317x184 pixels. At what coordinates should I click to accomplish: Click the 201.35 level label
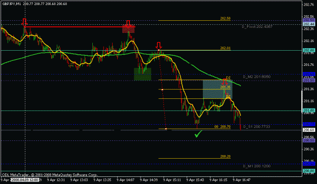click(225, 87)
